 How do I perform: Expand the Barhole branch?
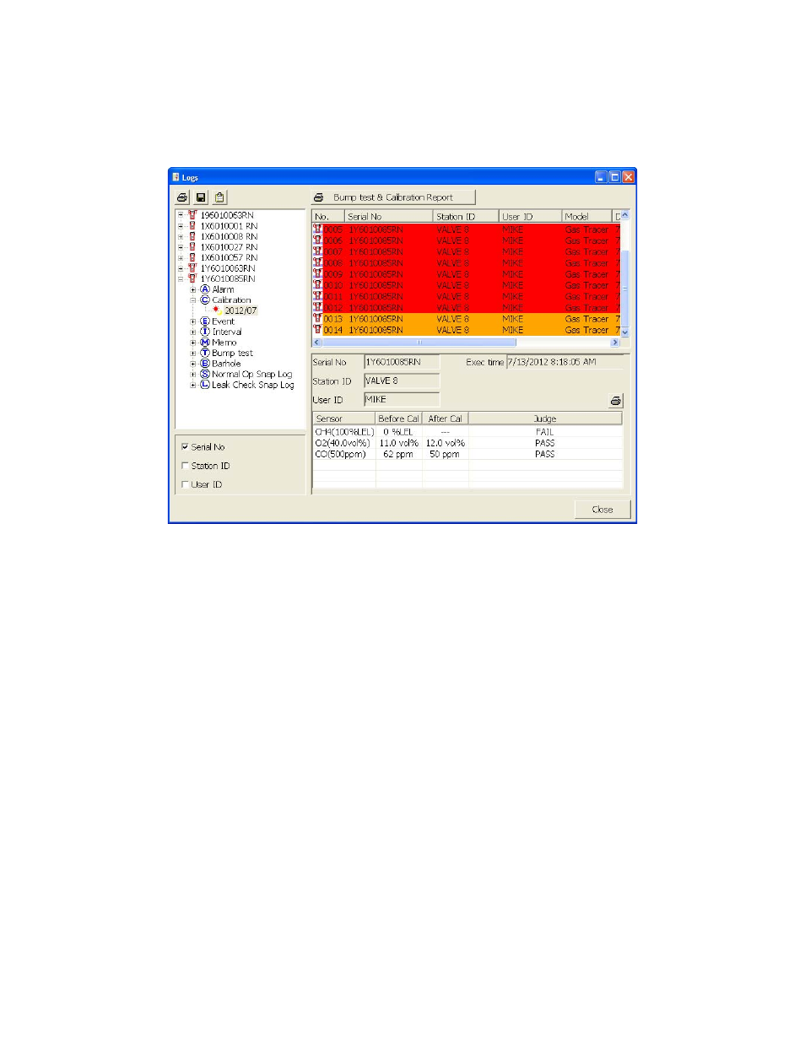pos(193,364)
